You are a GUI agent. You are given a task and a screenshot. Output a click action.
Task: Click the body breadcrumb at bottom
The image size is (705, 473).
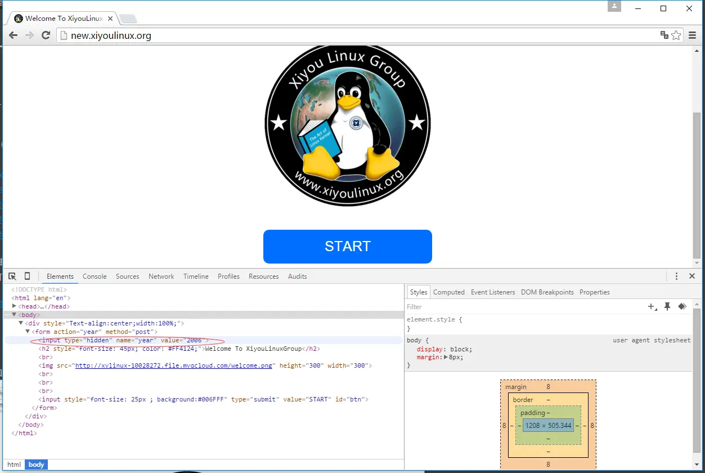click(x=36, y=465)
